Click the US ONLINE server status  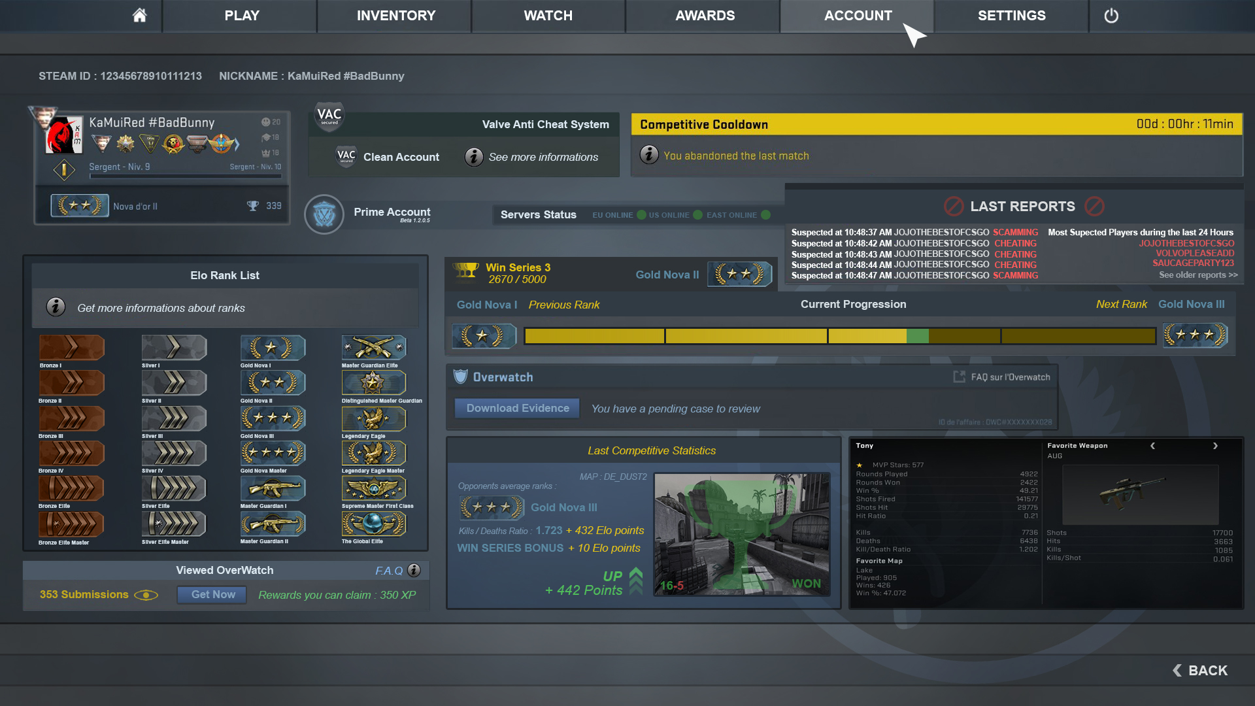coord(675,215)
